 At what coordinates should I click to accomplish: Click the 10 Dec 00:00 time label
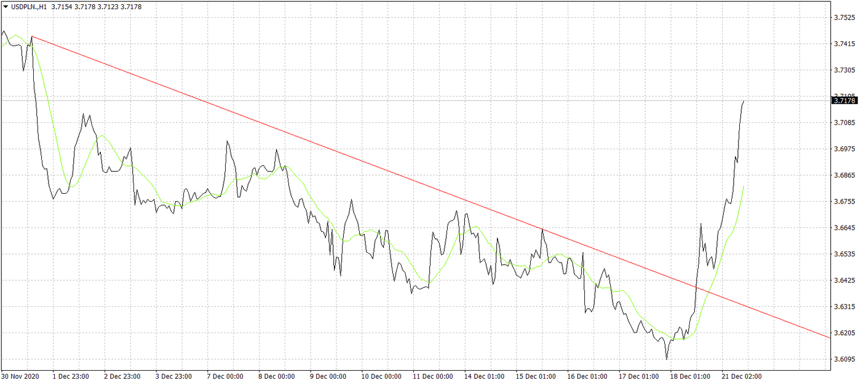381,376
